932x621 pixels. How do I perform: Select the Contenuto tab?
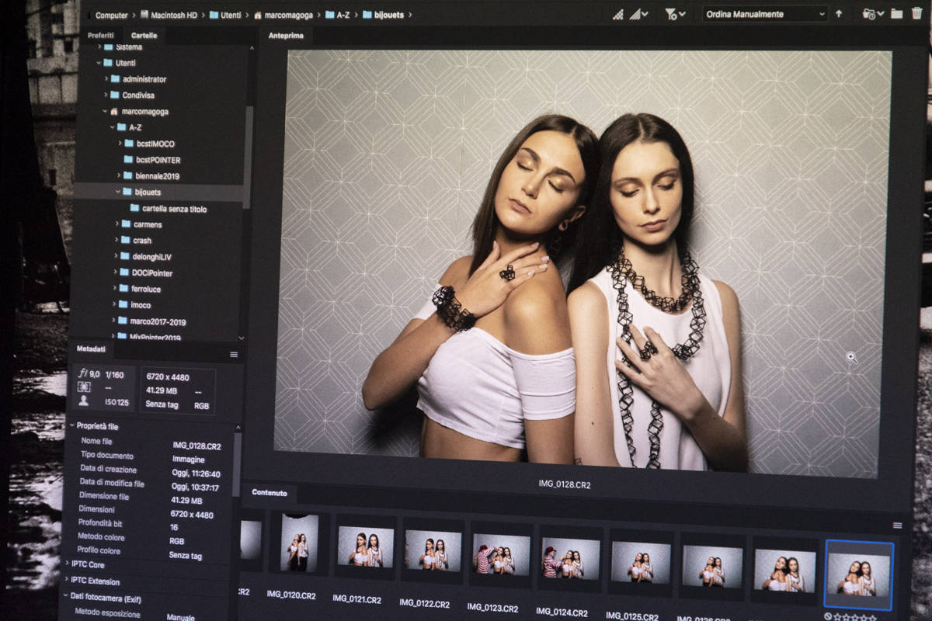click(270, 493)
